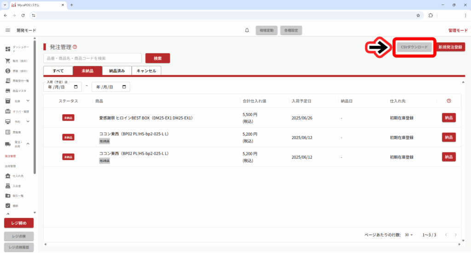Expand the 在庫 sidebar section
The image size is (471, 253).
[x=28, y=101]
